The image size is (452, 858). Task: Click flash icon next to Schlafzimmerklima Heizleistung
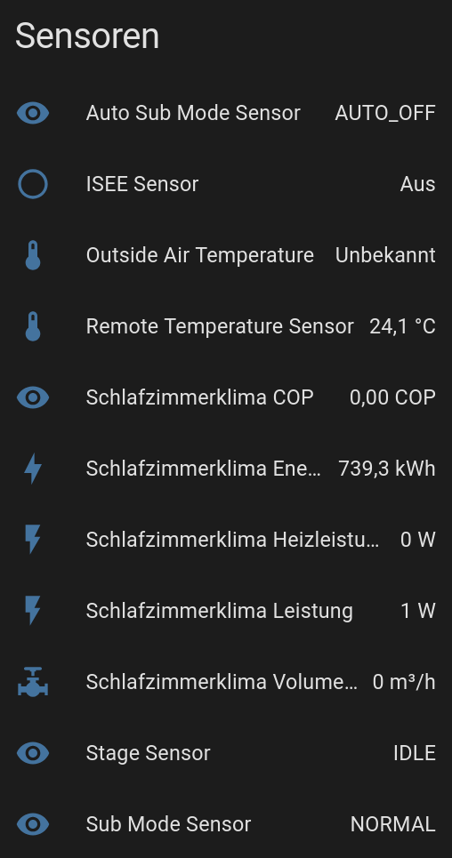point(33,540)
